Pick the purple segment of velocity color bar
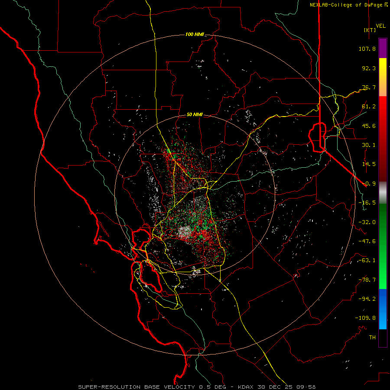 pos(383,48)
